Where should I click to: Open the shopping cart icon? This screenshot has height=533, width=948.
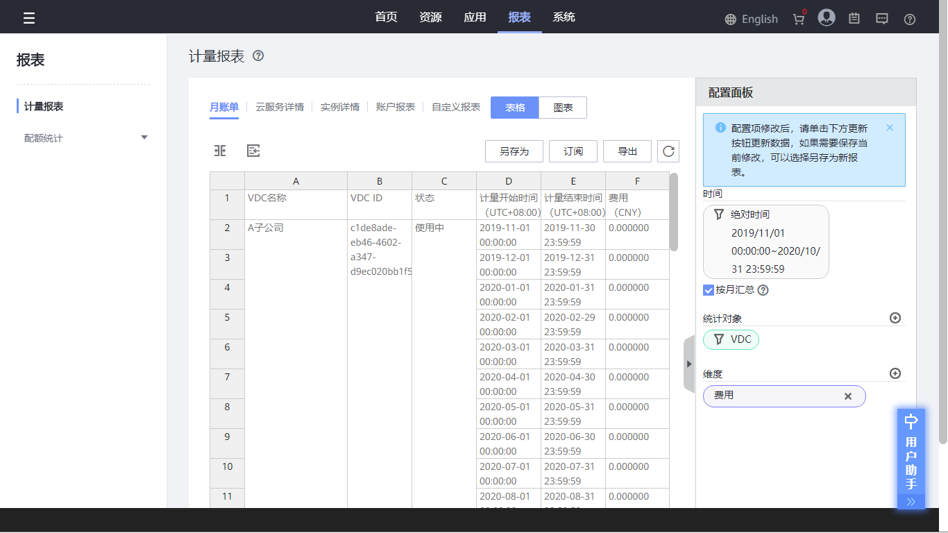799,19
